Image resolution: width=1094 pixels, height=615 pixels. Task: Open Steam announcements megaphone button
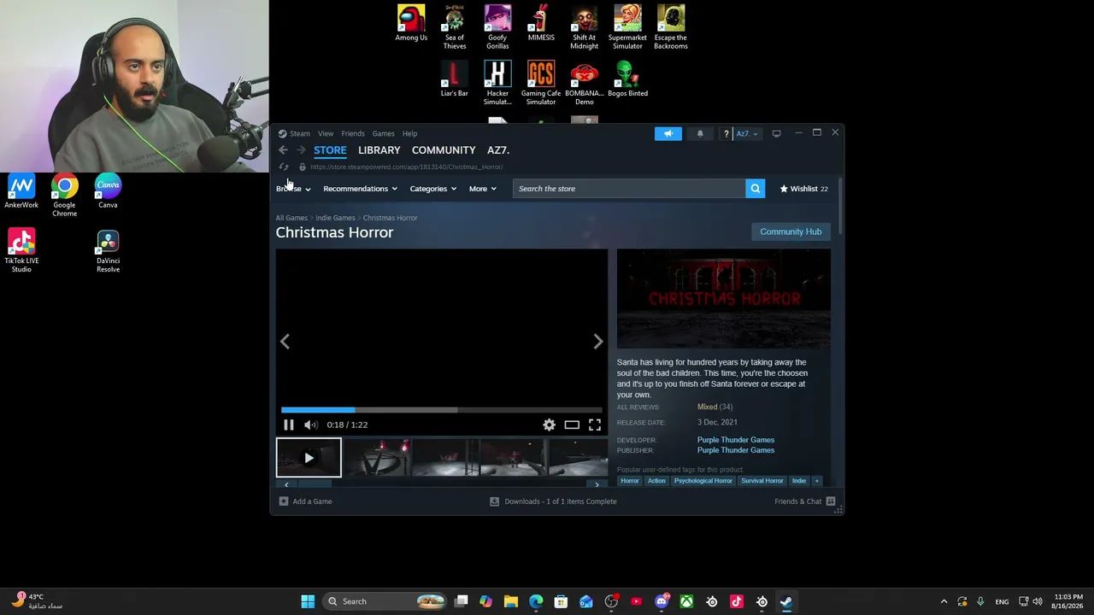tap(668, 133)
